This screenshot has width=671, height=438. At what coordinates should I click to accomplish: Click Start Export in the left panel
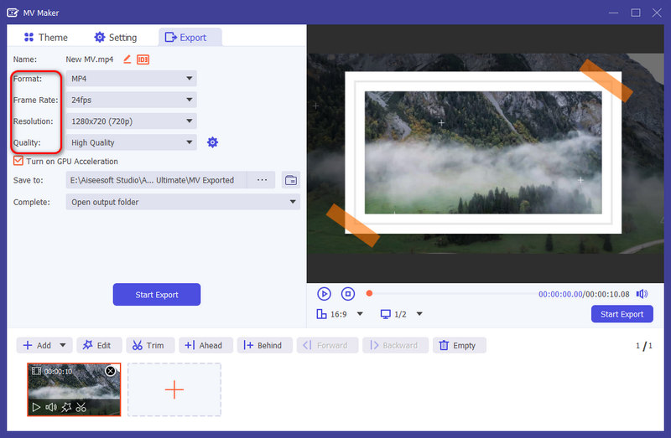click(157, 295)
